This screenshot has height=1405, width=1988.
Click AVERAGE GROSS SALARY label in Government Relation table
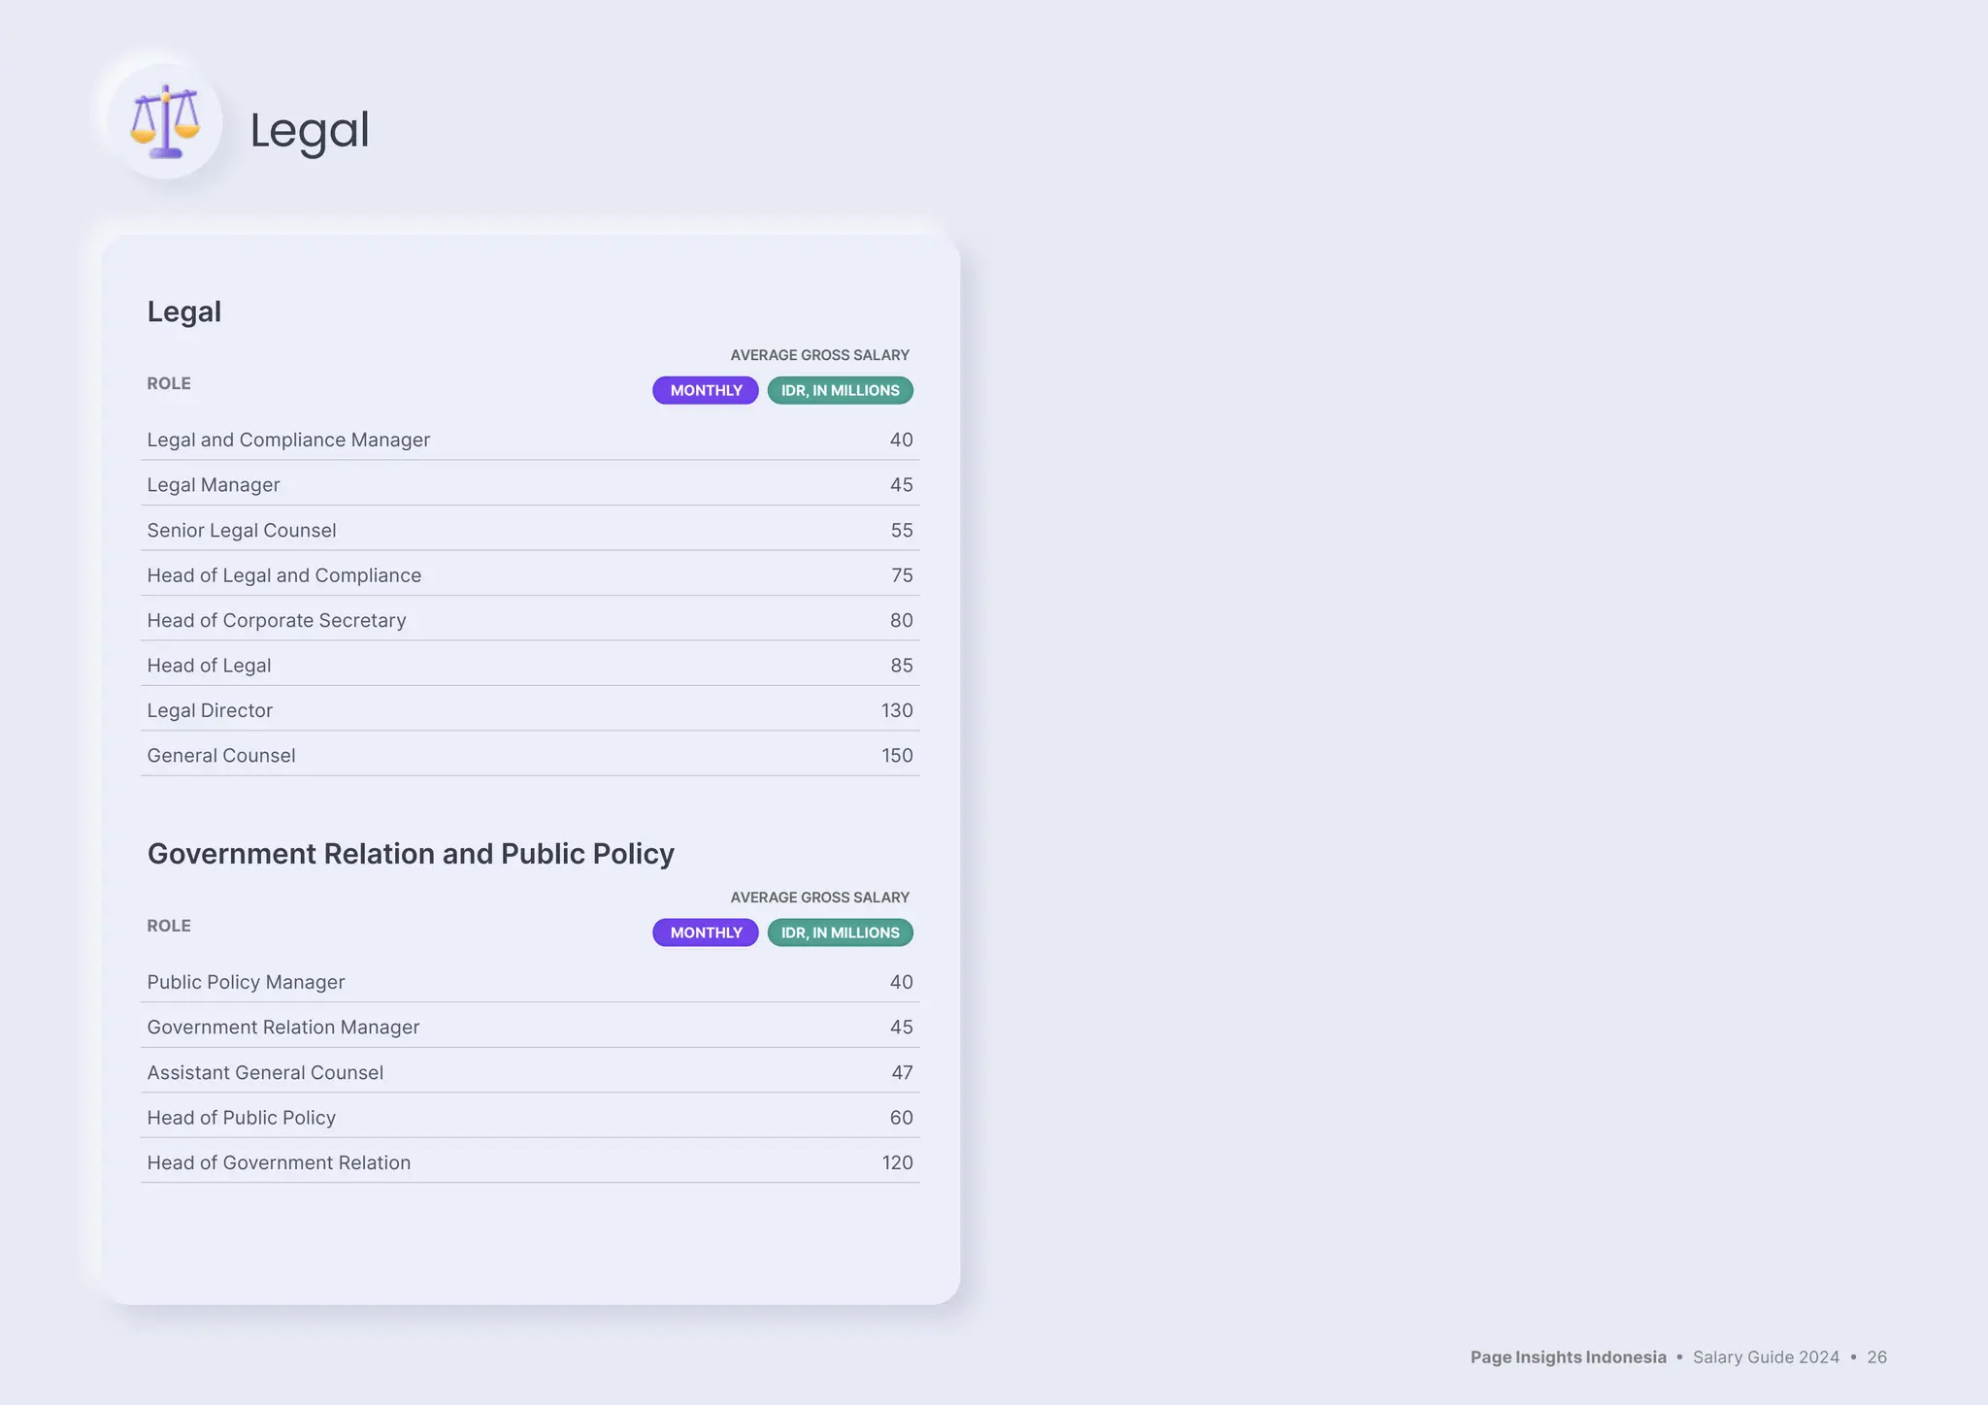820,898
